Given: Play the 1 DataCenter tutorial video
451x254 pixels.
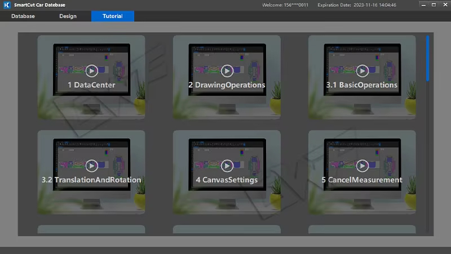Looking at the screenshot, I should [x=91, y=71].
